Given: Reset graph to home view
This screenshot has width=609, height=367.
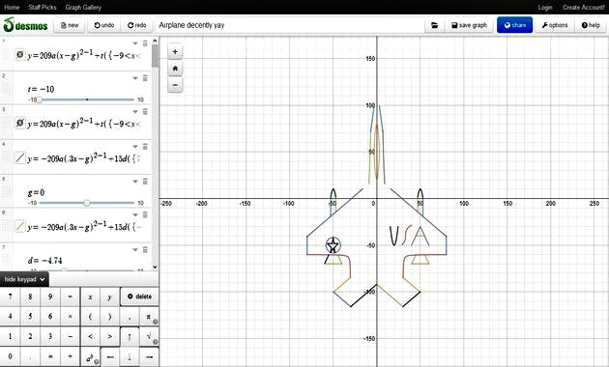Looking at the screenshot, I should [x=175, y=69].
